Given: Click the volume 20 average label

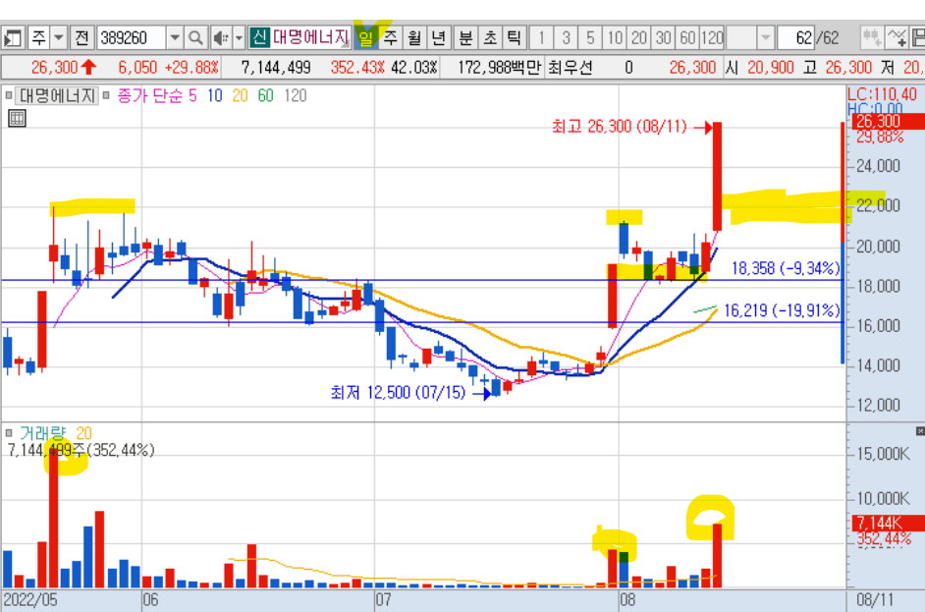Looking at the screenshot, I should 83,433.
